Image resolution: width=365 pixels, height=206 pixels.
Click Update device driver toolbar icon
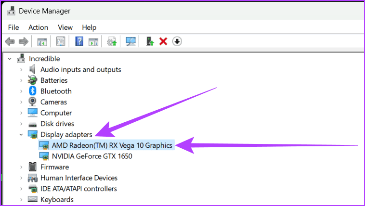coord(150,42)
